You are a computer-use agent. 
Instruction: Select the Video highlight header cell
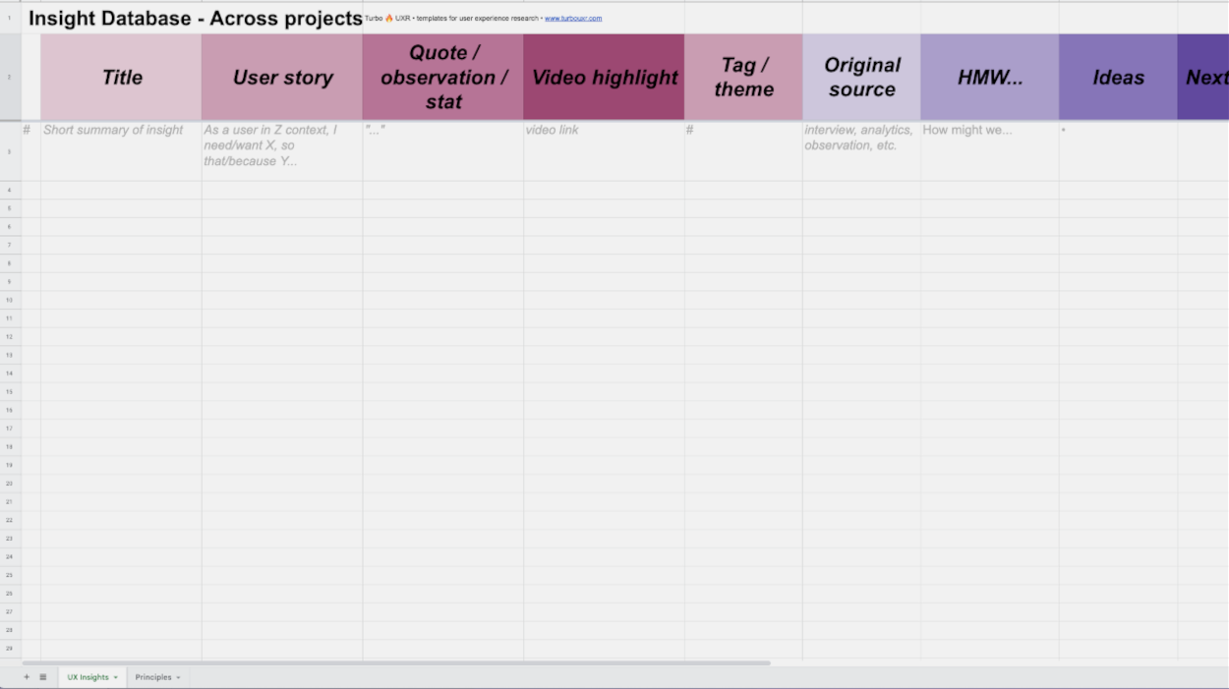tap(603, 77)
